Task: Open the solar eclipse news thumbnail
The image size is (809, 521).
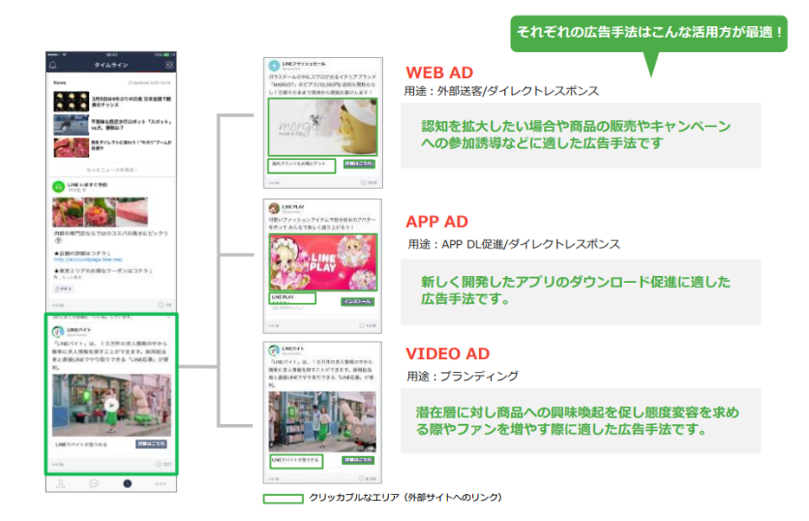Action: [x=71, y=101]
